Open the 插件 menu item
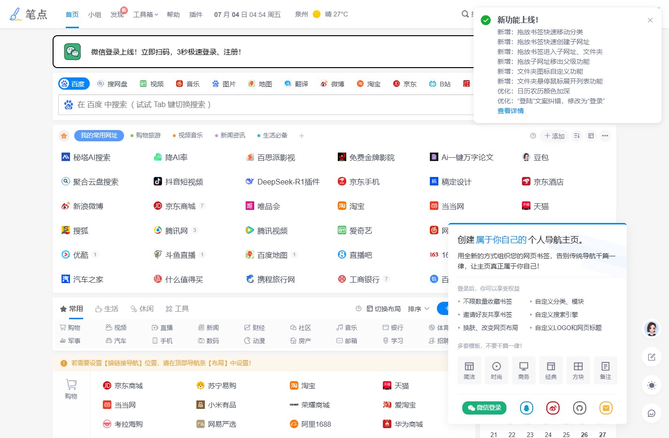Screen dimensions: 669x438 pyautogui.click(x=196, y=15)
